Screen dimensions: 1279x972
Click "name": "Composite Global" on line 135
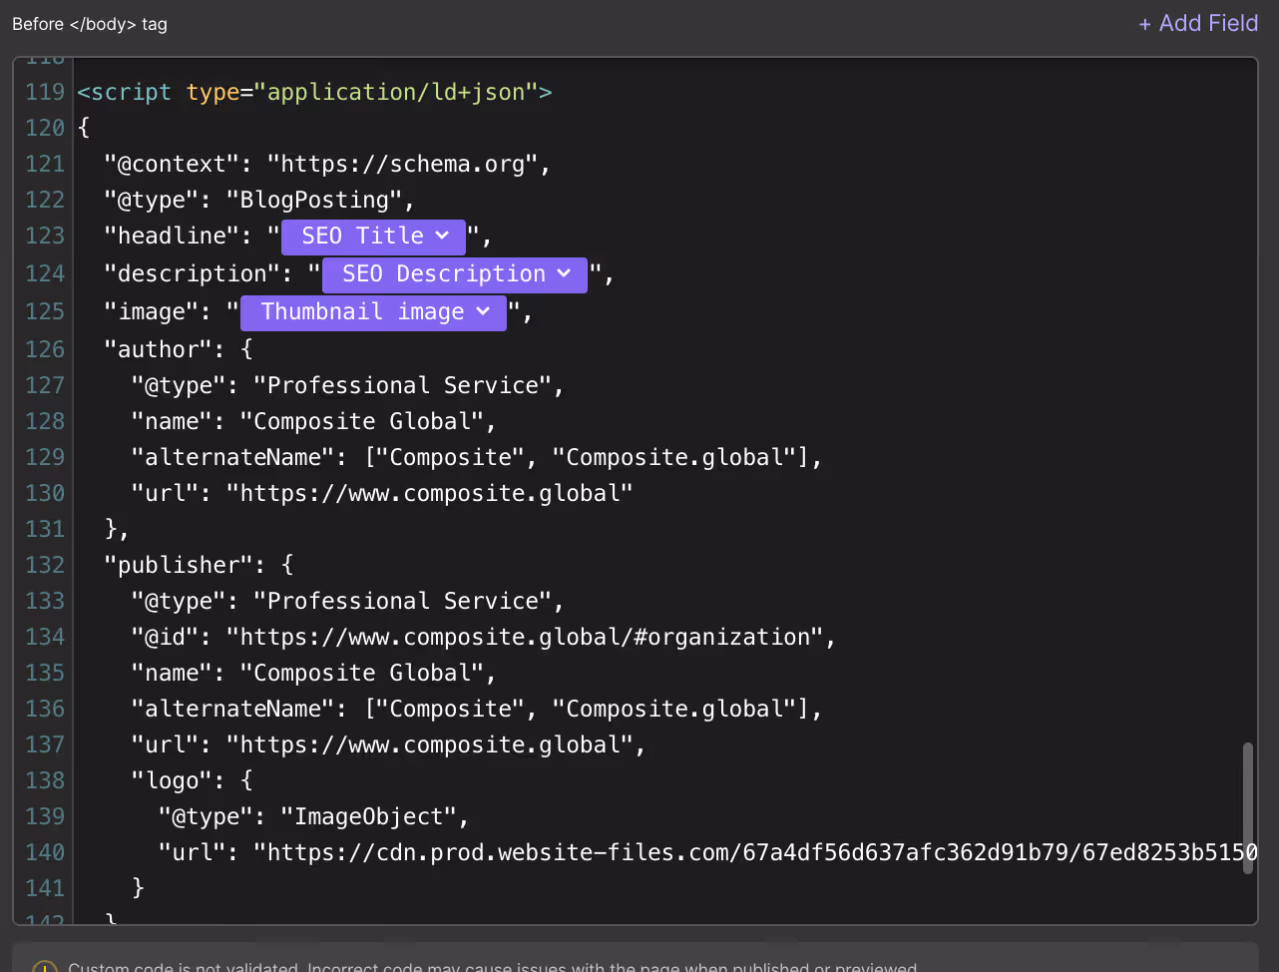[x=313, y=673]
